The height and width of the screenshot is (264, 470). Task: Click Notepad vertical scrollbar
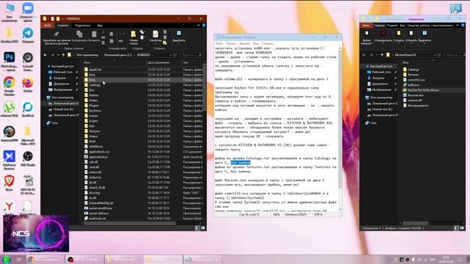(x=340, y=128)
